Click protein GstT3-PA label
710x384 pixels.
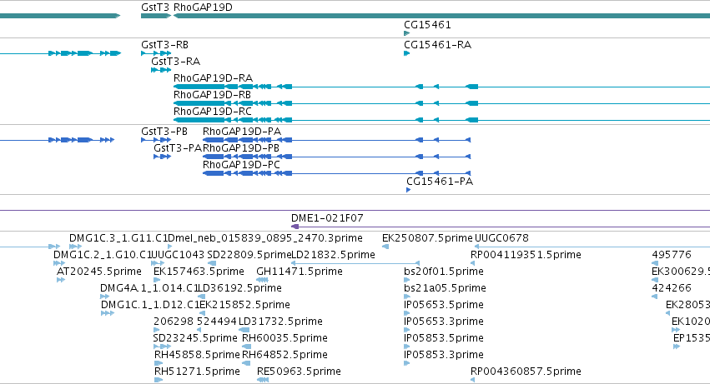pyautogui.click(x=178, y=148)
